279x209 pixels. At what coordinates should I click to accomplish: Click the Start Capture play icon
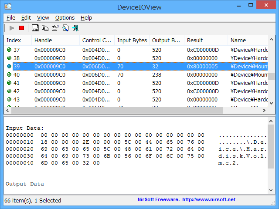point(12,28)
